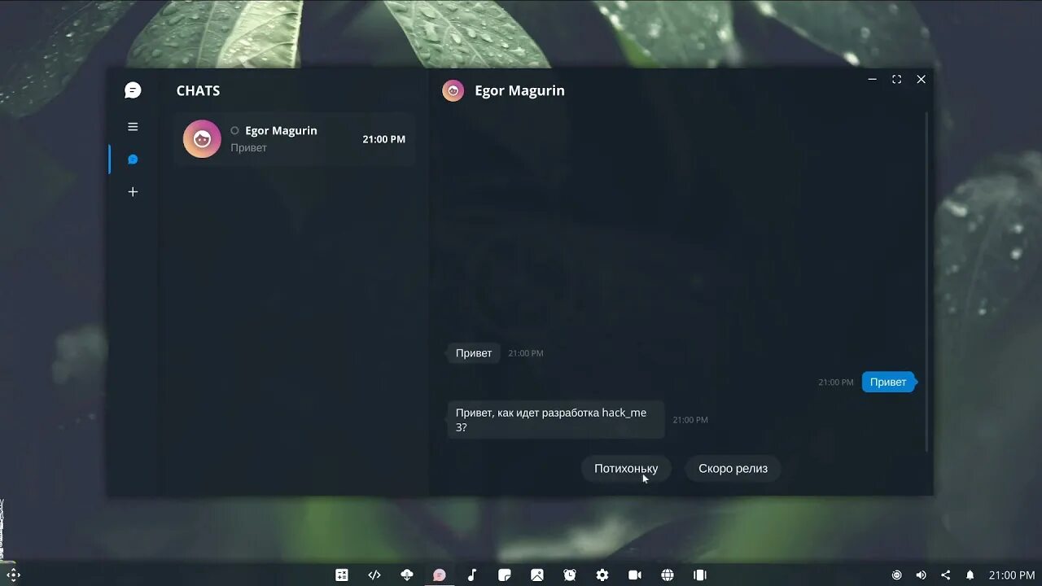This screenshot has width=1042, height=586.
Task: Open image gallery from taskbar
Action: coord(537,575)
